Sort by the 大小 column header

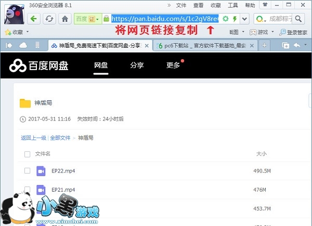tap(261, 154)
